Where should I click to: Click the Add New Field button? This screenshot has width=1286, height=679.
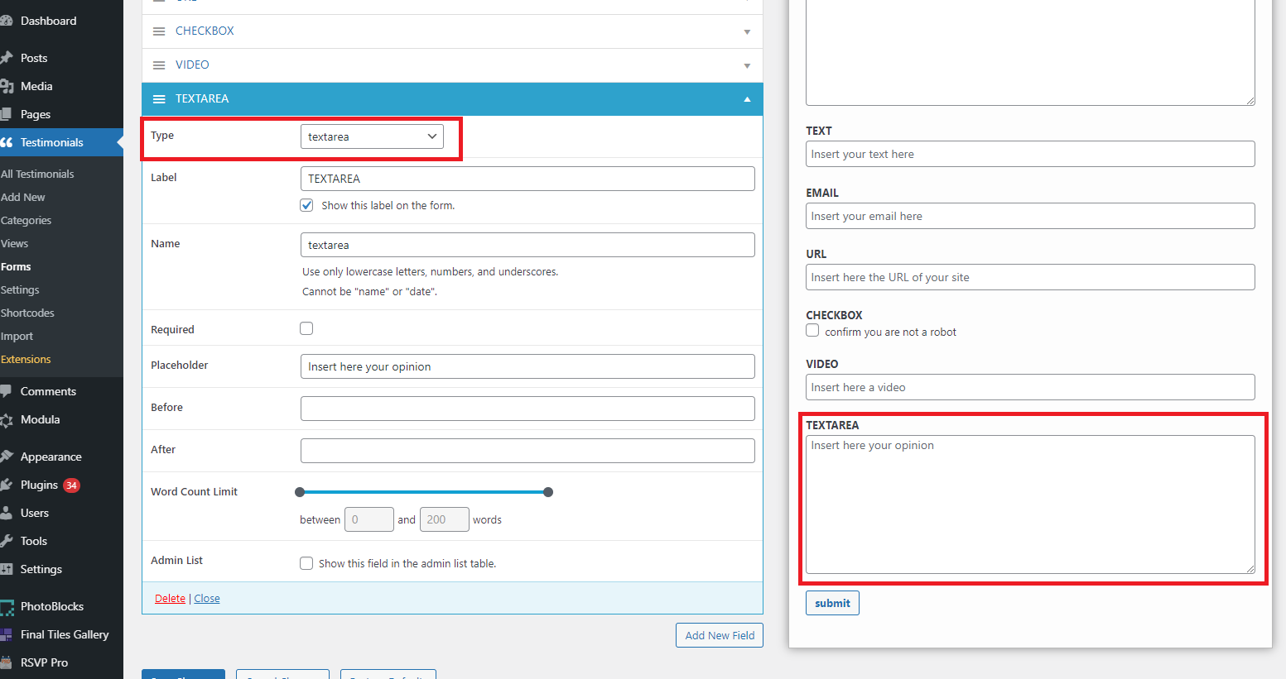click(720, 635)
